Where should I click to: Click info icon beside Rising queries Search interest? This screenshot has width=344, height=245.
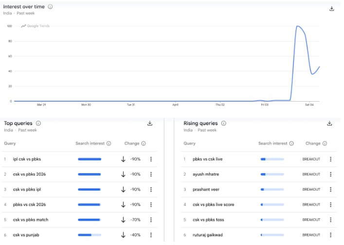292,143
